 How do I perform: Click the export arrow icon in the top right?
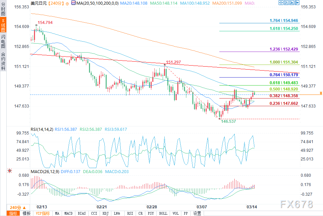click(297, 3)
